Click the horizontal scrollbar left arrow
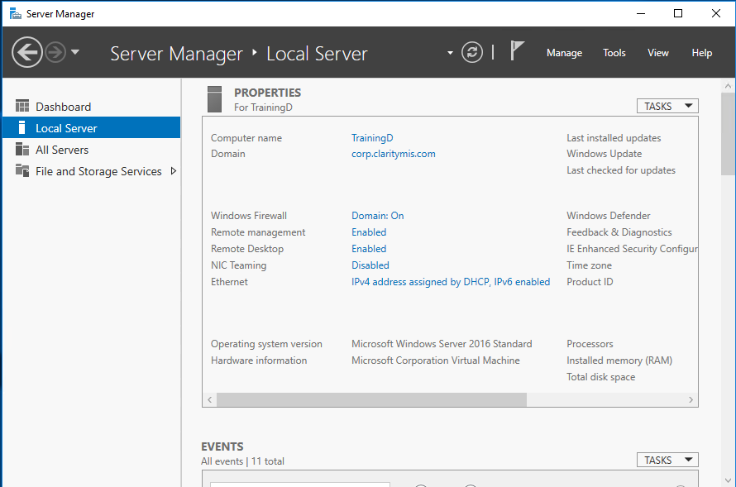Viewport: 736px width, 487px height. [210, 399]
